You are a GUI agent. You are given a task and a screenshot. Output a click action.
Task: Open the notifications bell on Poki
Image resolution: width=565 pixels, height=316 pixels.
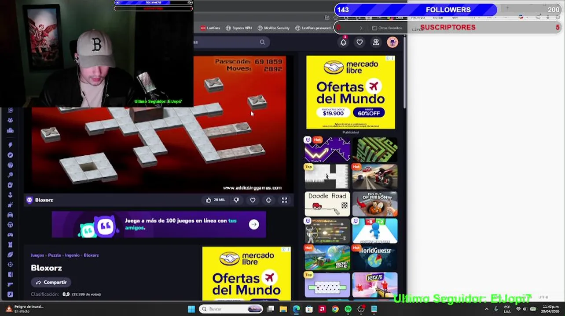coord(343,42)
